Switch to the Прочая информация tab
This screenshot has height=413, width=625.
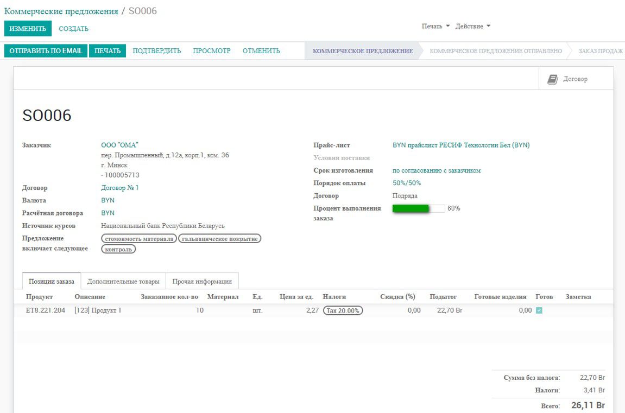point(203,281)
